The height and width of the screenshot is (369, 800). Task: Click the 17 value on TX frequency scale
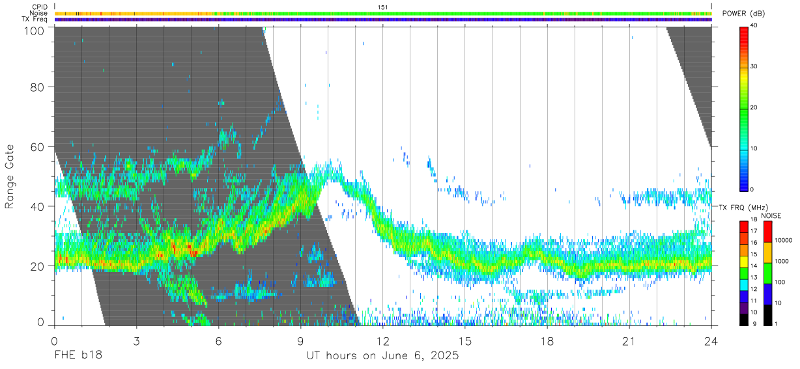754,231
